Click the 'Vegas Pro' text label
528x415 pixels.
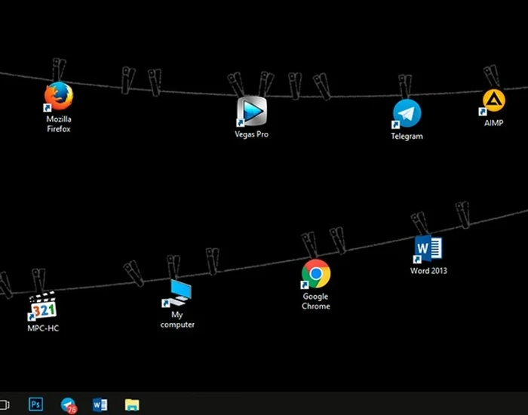(251, 134)
